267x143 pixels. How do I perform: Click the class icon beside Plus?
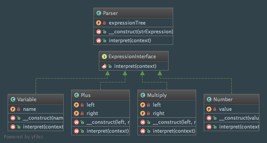coord(77,95)
